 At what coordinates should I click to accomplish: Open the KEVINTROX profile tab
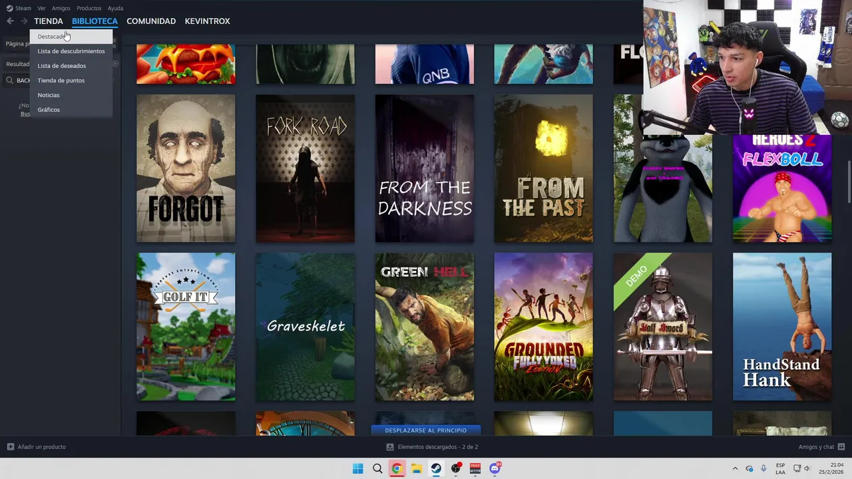207,21
